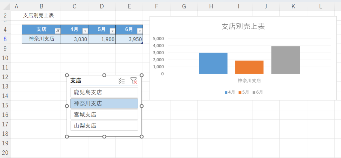This screenshot has width=341, height=158.
Task: Click the blue 4月 bar in chart
Action: [x=213, y=63]
